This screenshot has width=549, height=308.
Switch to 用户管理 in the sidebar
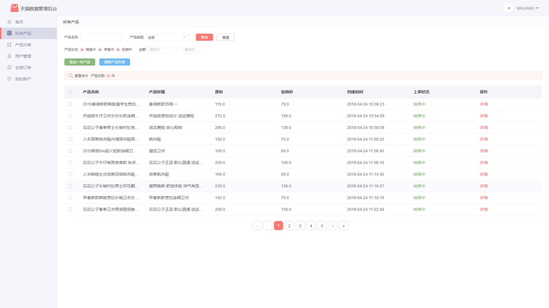[x=23, y=56]
